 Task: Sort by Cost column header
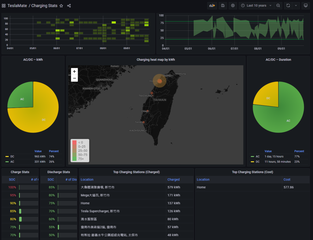[287, 180]
